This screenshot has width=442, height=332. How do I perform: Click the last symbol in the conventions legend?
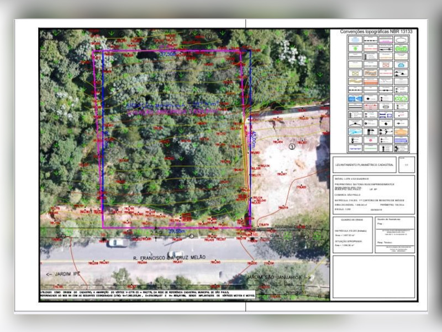[x=401, y=148]
